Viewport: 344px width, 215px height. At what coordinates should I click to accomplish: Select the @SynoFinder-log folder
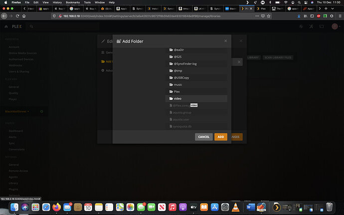pyautogui.click(x=196, y=64)
